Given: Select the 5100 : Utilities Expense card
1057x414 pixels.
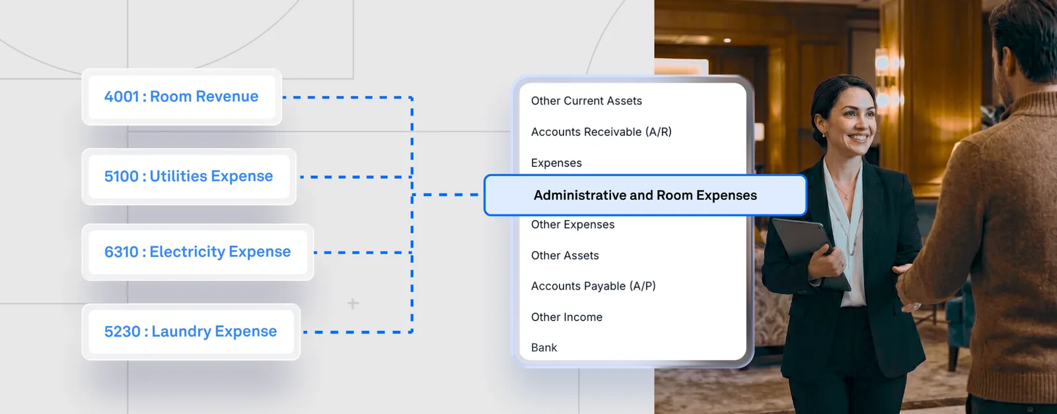Looking at the screenshot, I should click(189, 177).
